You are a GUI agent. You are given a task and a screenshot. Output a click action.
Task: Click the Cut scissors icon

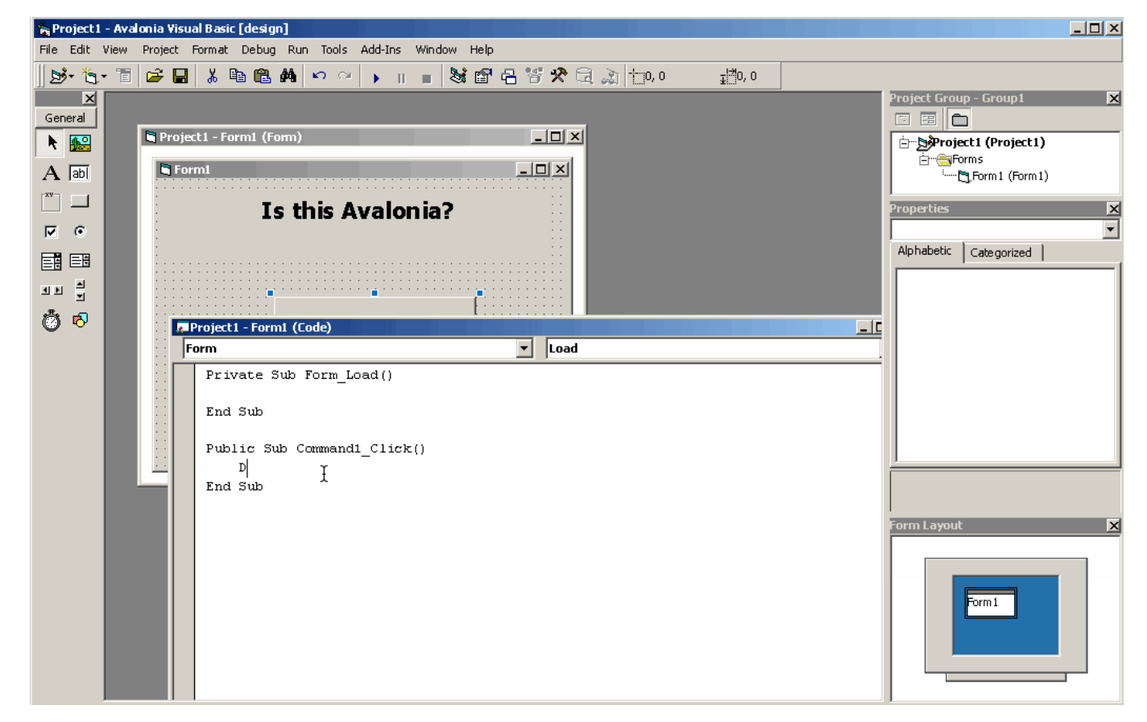coord(212,77)
